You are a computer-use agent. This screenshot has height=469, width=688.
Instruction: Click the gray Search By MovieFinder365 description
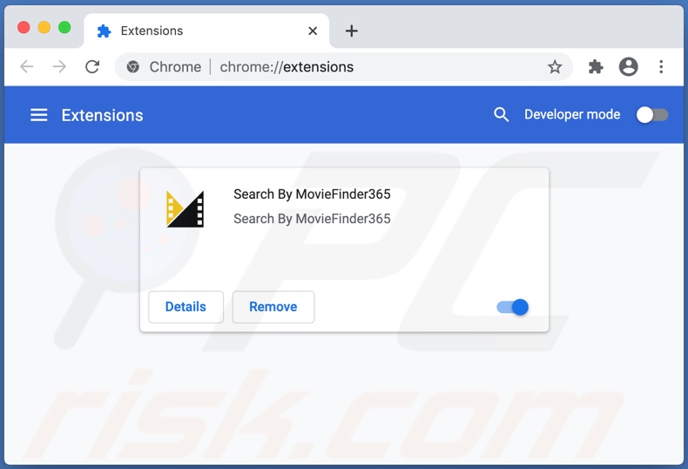point(312,219)
